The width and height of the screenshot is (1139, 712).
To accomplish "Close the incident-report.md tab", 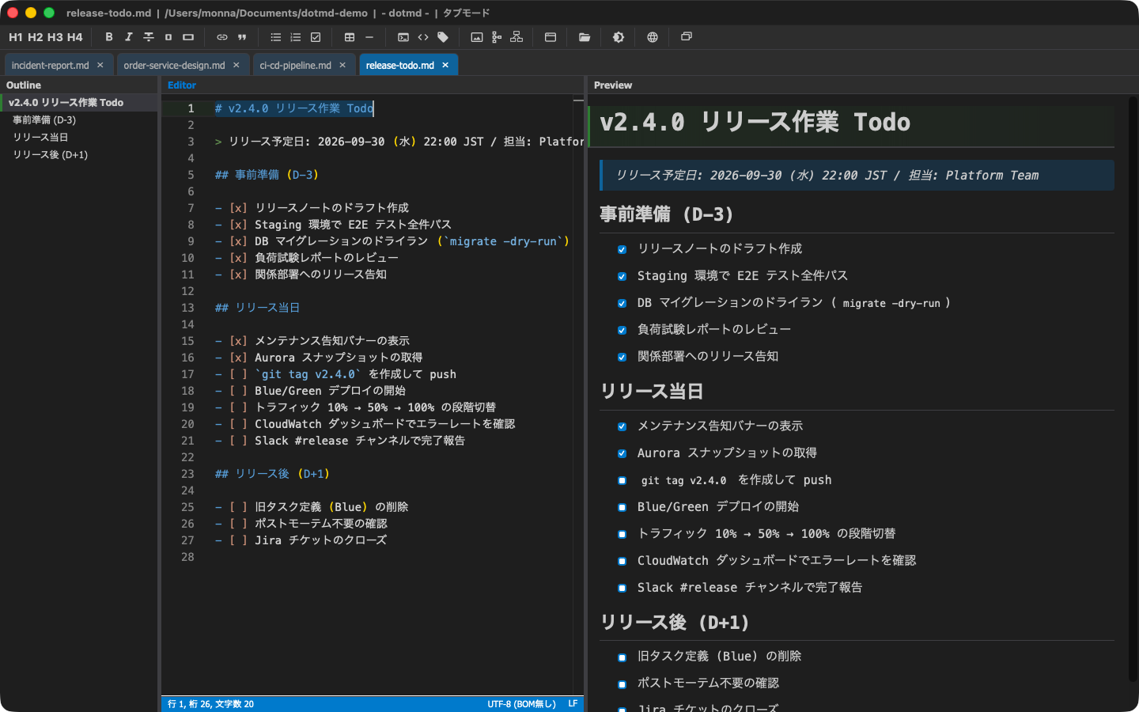I will point(100,66).
